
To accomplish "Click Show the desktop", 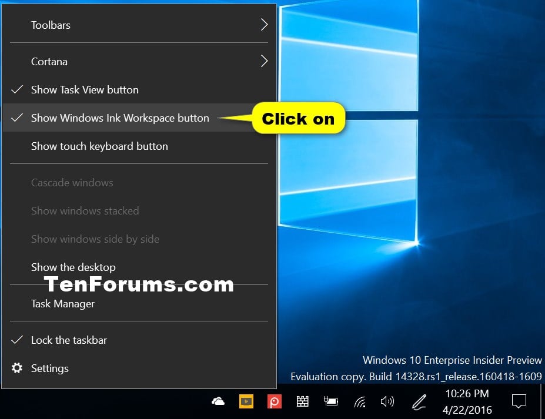I will 73,267.
